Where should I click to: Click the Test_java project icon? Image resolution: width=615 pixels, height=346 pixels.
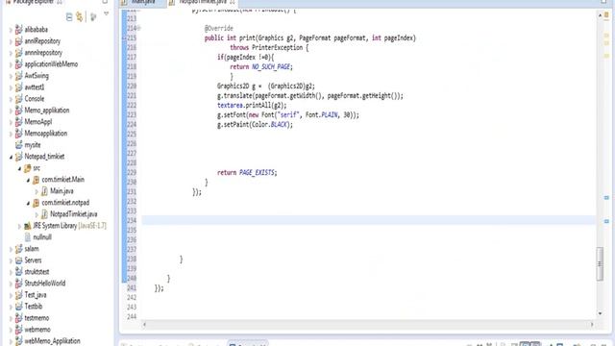[18, 295]
